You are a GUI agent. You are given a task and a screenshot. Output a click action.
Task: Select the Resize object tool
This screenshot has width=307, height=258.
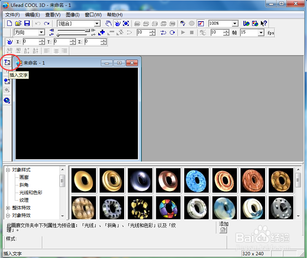pyautogui.click(x=126, y=24)
